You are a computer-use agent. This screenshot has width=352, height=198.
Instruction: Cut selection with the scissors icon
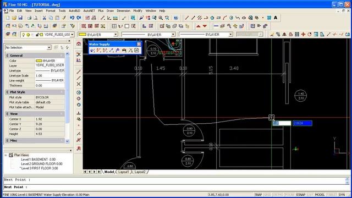[x=45, y=18]
